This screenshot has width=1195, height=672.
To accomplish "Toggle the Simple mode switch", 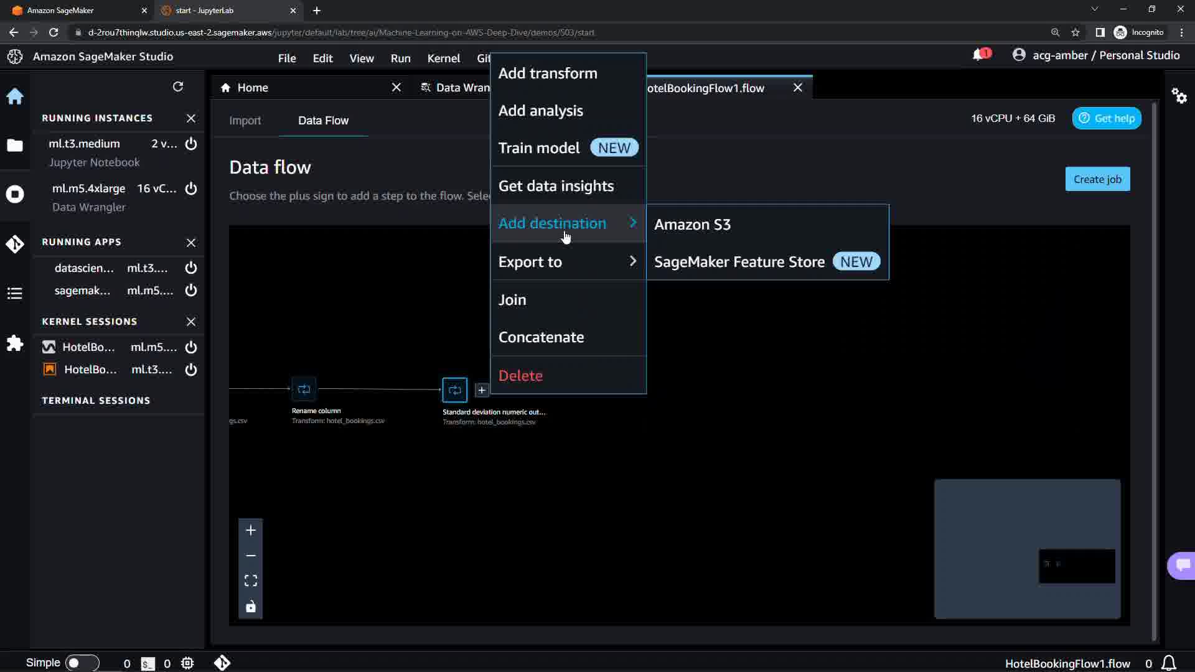I will pyautogui.click(x=82, y=663).
